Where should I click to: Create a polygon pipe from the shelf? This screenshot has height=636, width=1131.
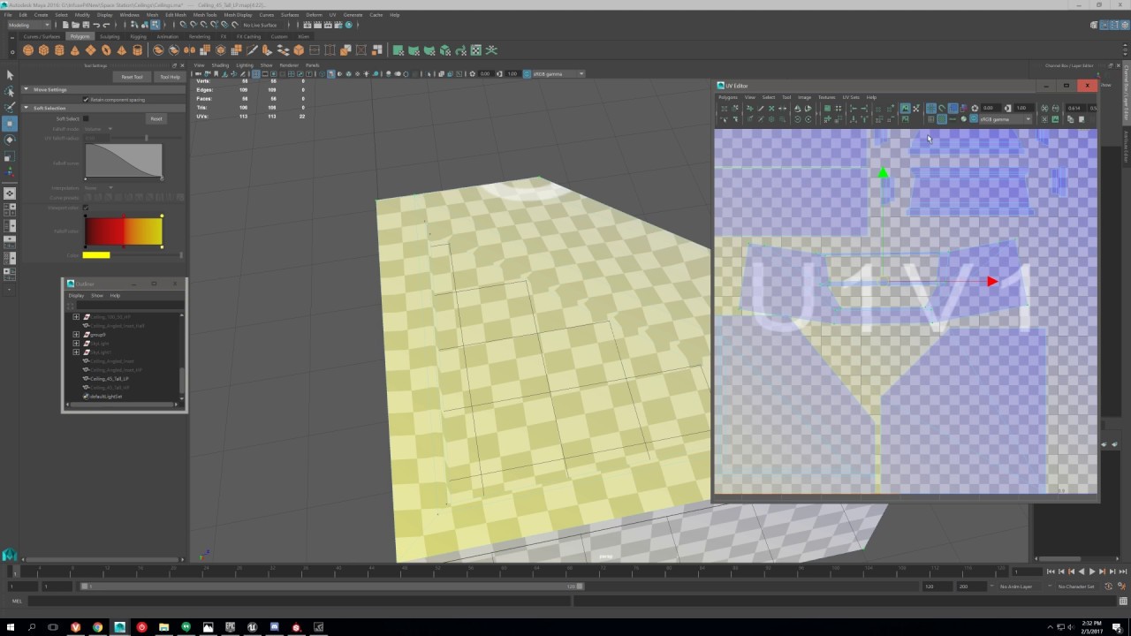point(137,50)
